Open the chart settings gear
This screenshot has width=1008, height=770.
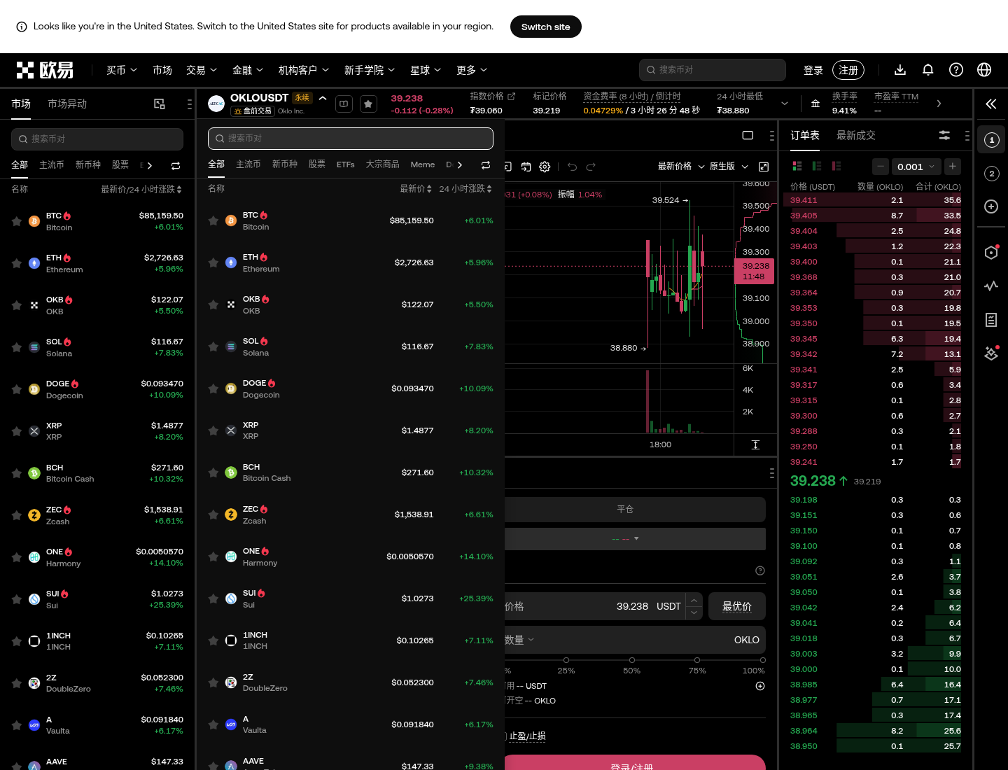click(x=545, y=167)
